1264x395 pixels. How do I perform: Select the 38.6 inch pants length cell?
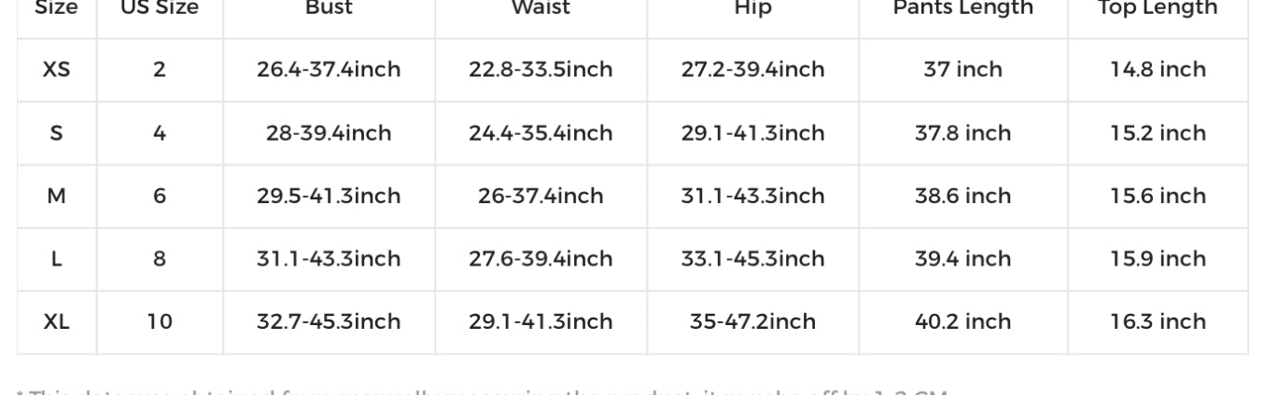click(x=962, y=196)
